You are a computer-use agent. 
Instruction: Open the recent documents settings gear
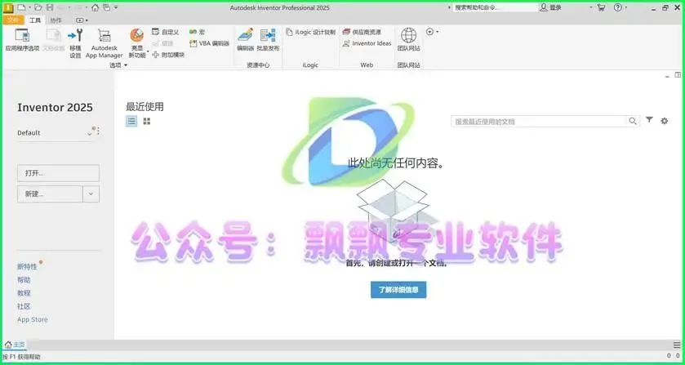[x=665, y=121]
